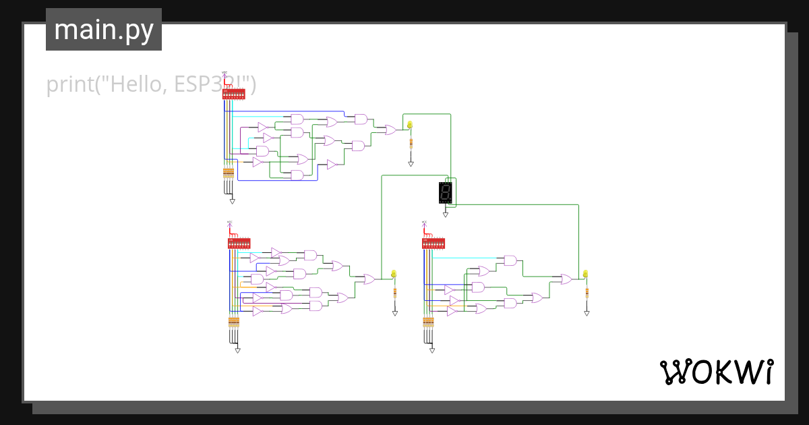Screen dimensions: 809x425
Task: Select final OR gate feeding bottom-left LED
Action: (369, 279)
